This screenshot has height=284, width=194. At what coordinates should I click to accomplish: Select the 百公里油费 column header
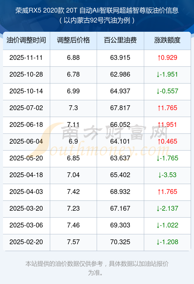click(120, 40)
